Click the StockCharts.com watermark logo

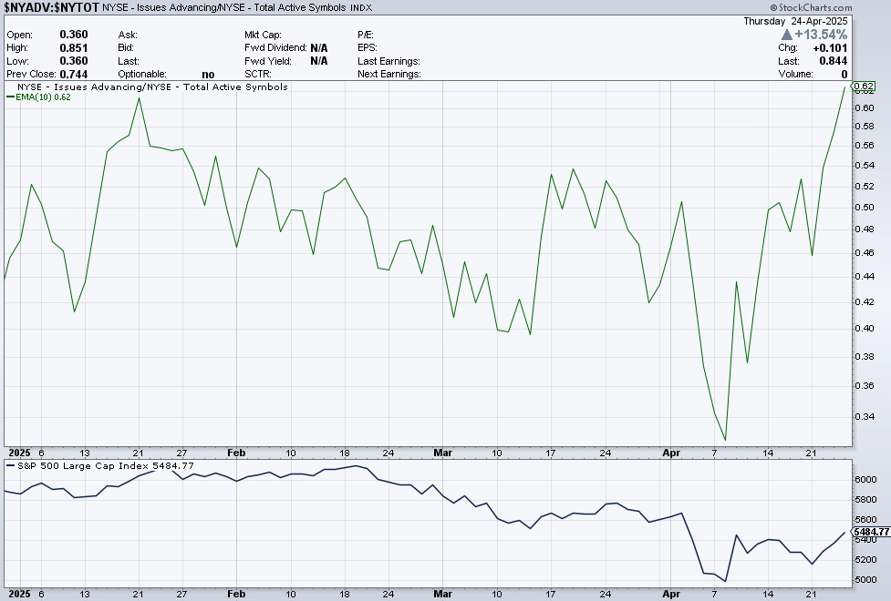coord(811,7)
